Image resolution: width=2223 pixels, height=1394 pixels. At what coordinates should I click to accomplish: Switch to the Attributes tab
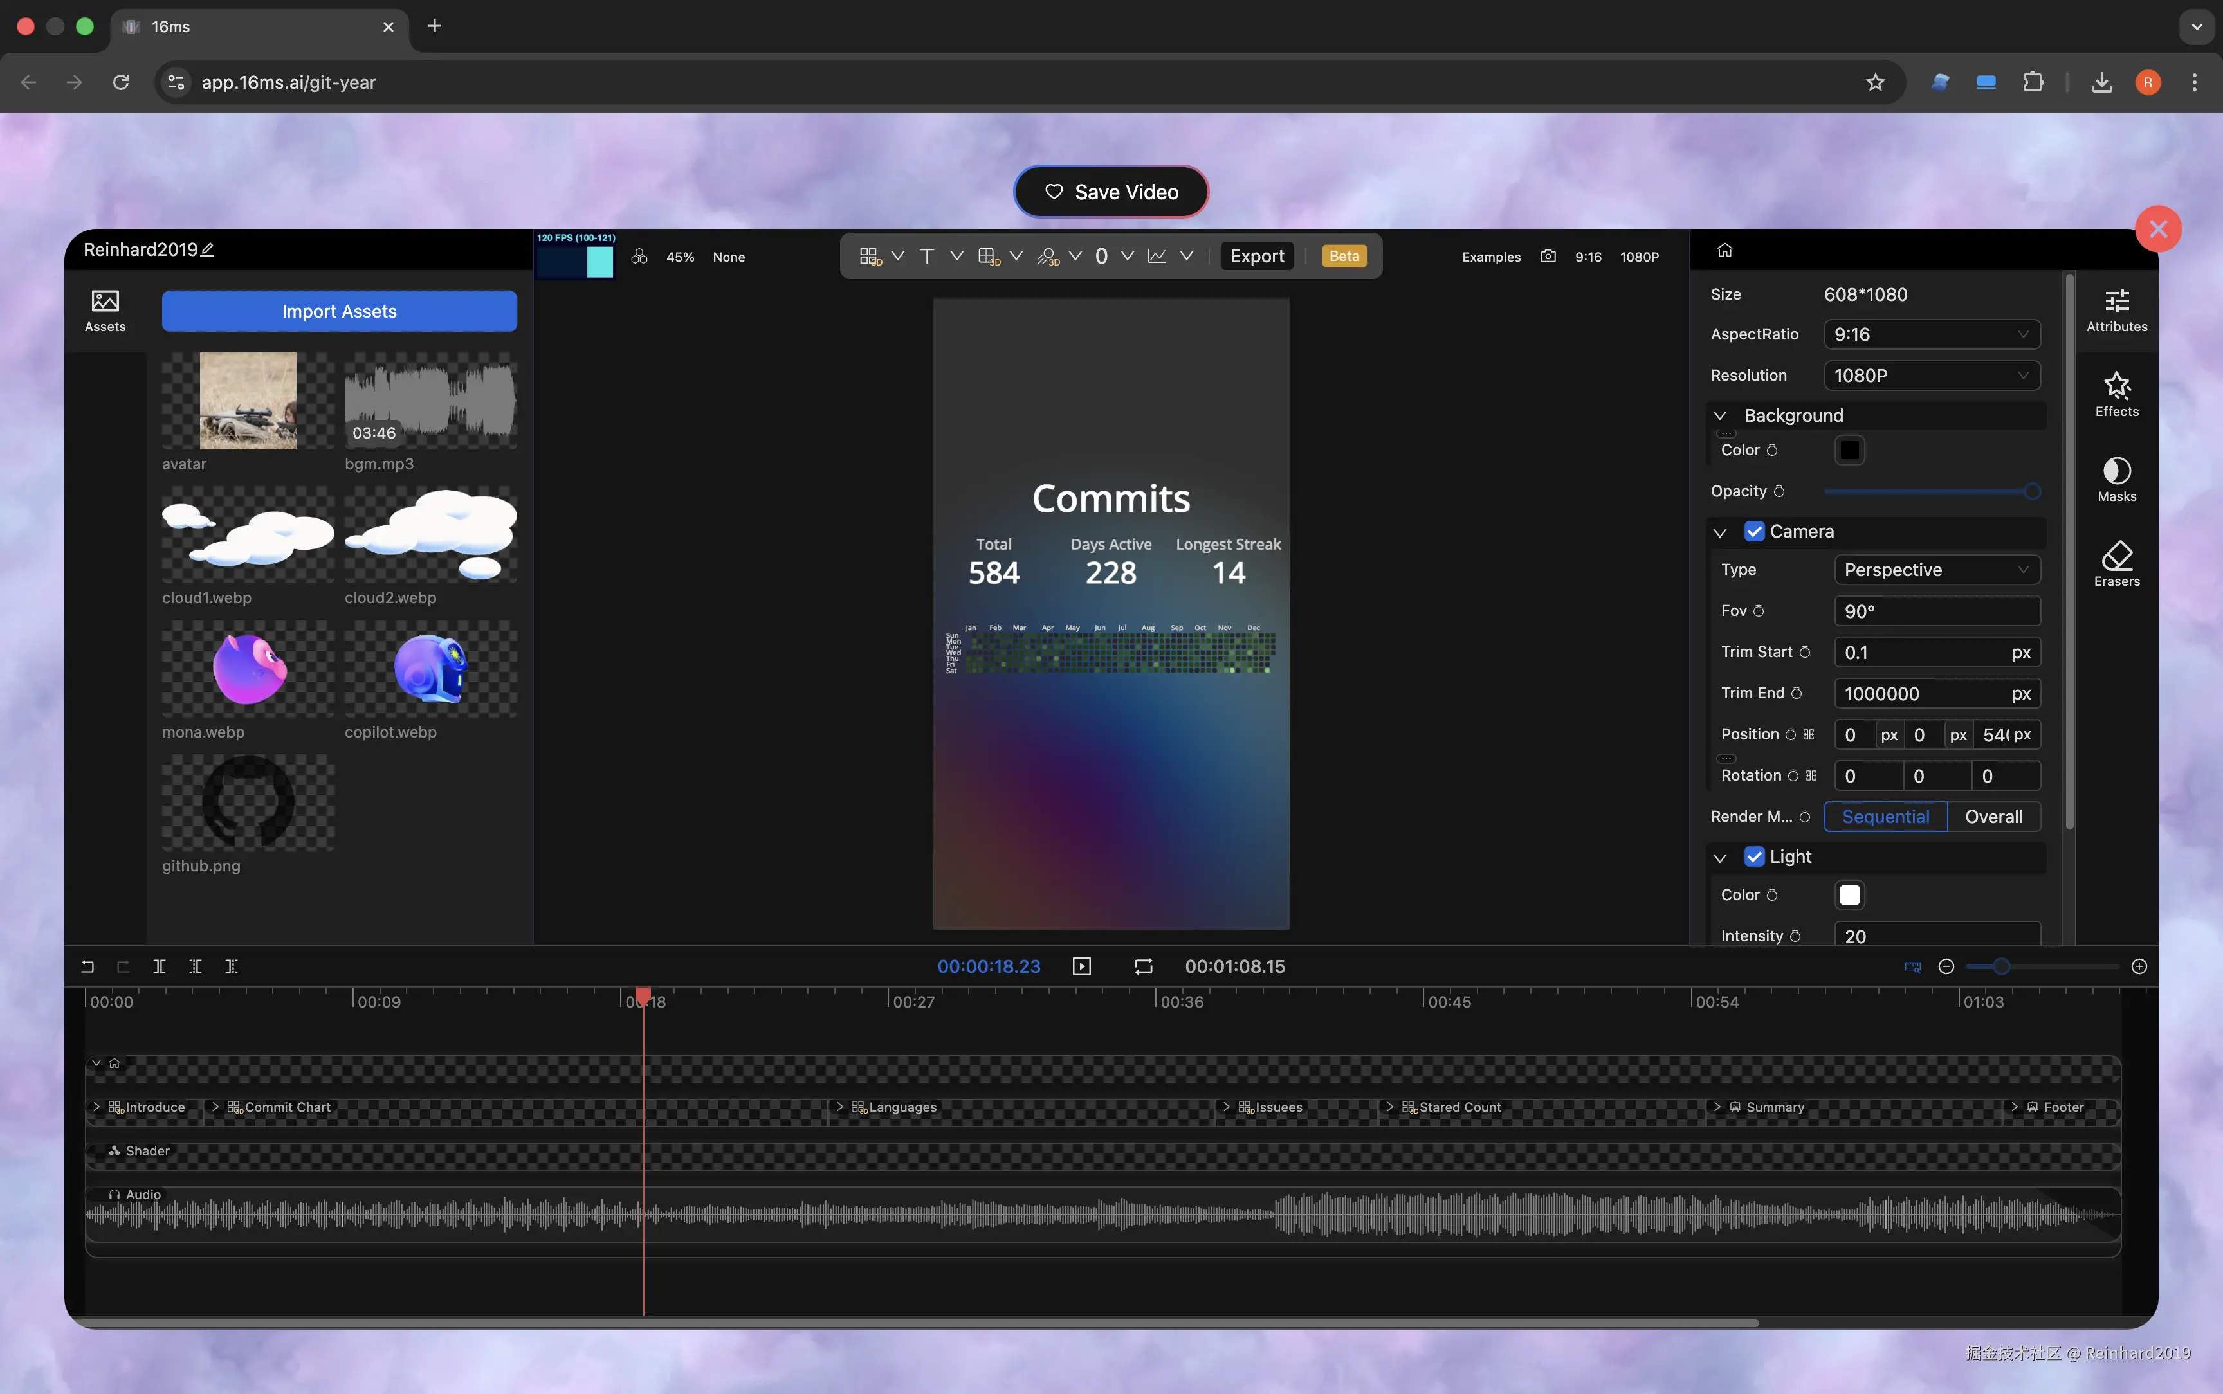[2116, 310]
